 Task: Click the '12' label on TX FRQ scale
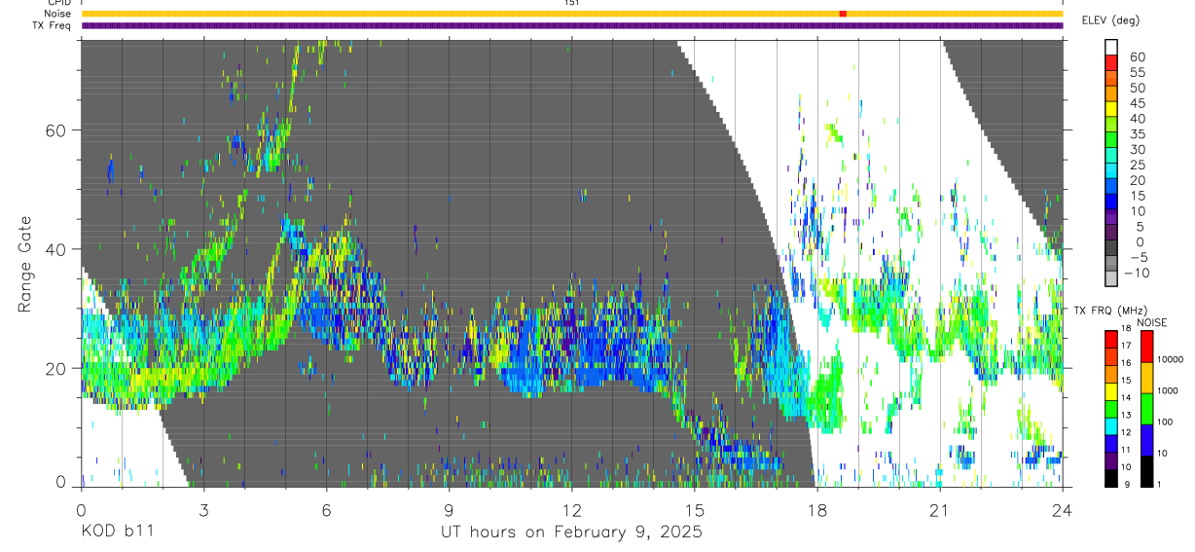tap(1126, 432)
